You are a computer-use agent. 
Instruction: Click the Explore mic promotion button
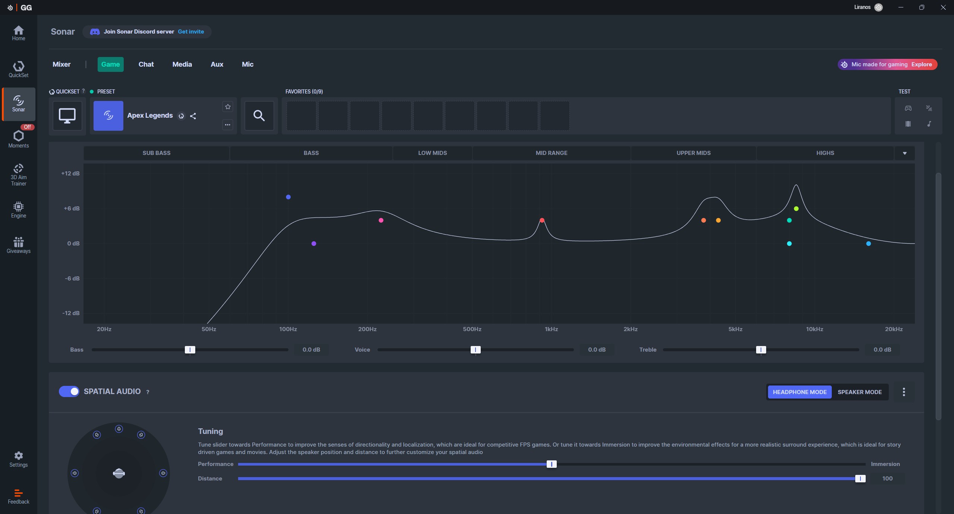[x=922, y=64]
